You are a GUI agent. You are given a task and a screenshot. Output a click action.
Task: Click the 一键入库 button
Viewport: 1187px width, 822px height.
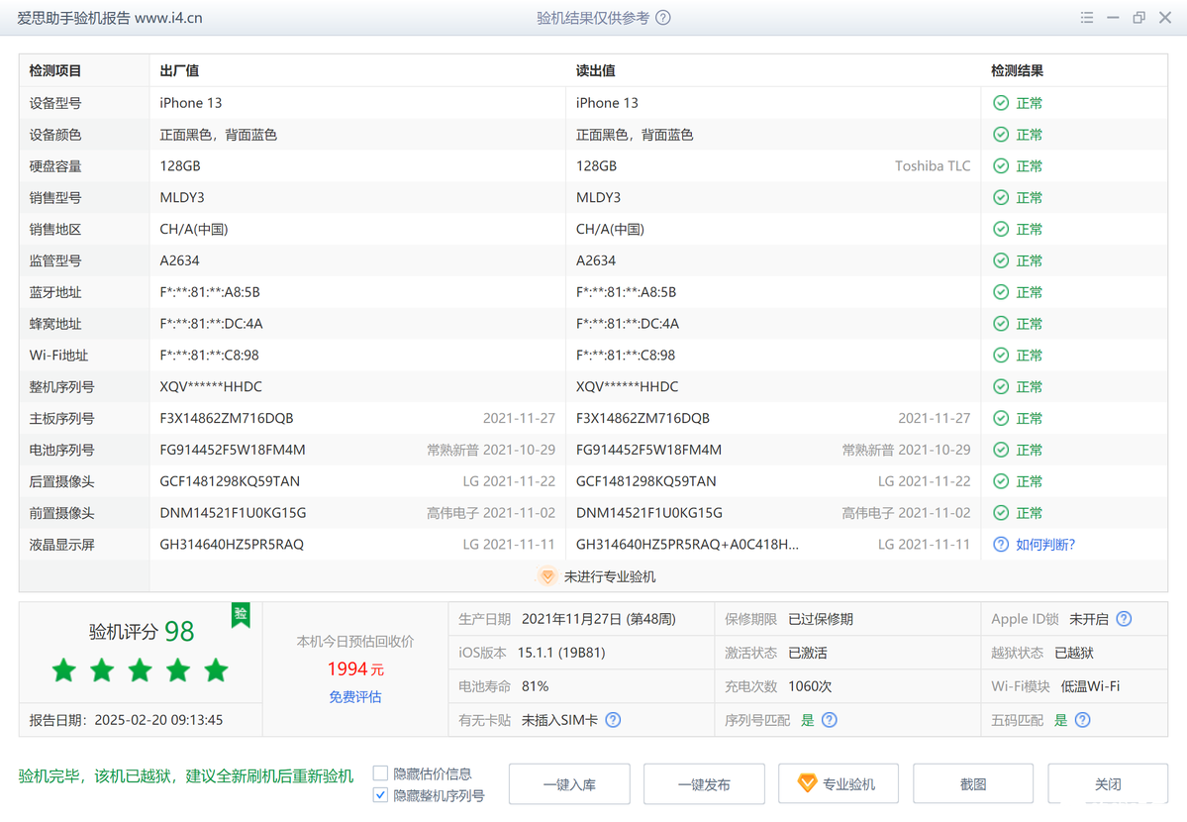[569, 784]
